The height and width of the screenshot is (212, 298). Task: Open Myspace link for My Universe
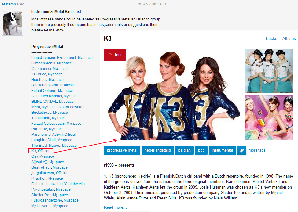(x=61, y=206)
